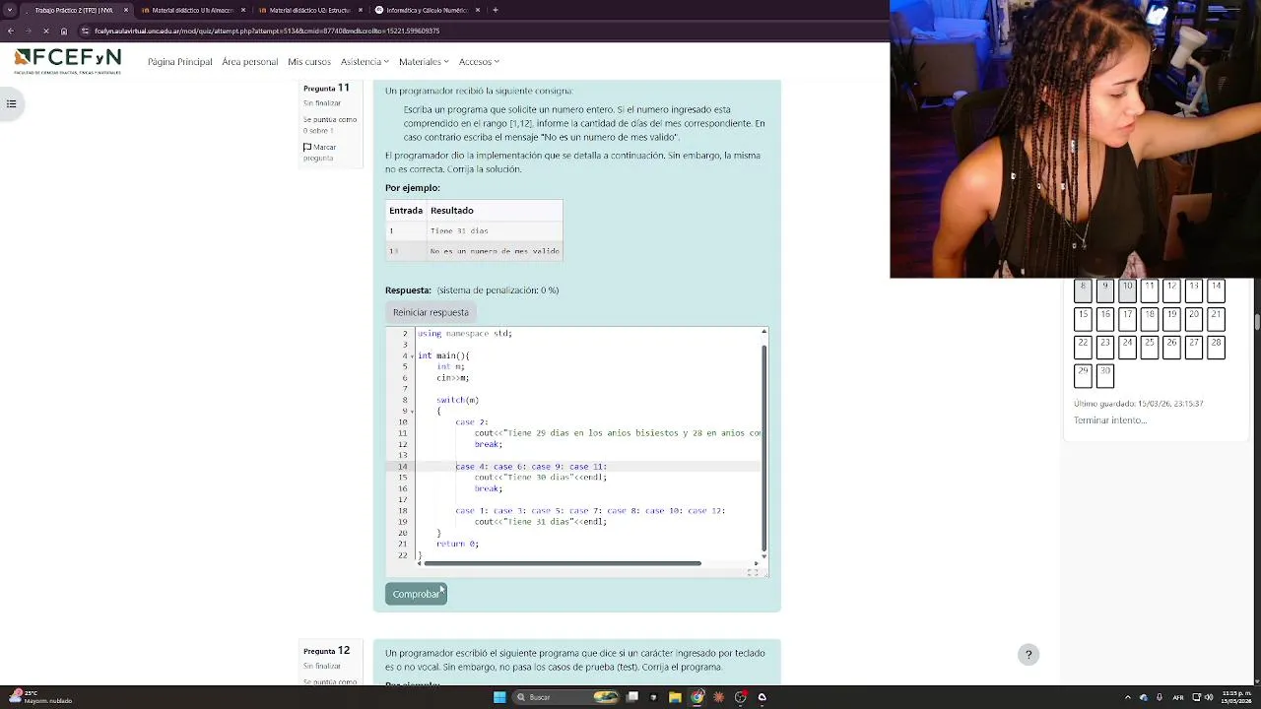Image resolution: width=1261 pixels, height=709 pixels.
Task: Open new browser tab with plus icon
Action: (496, 10)
